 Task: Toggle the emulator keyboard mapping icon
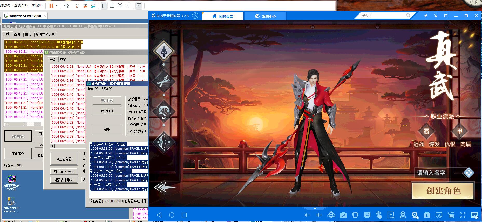[x=474, y=215]
